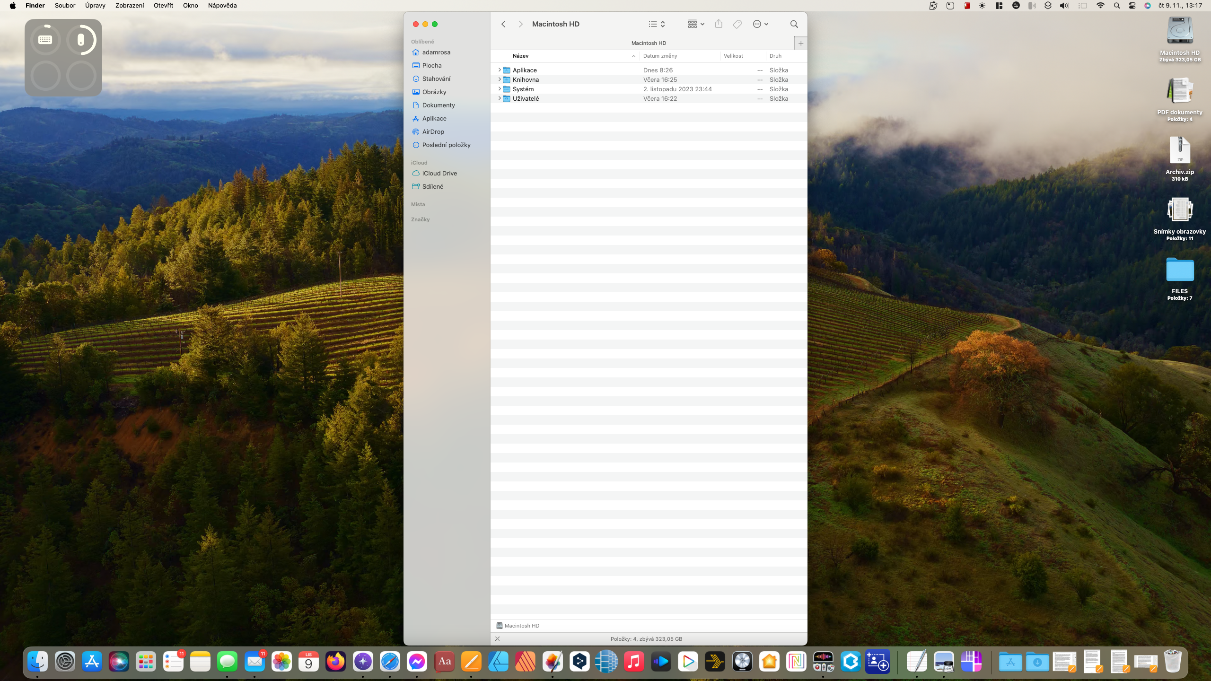Click the volume icon in menu bar

(x=1064, y=6)
